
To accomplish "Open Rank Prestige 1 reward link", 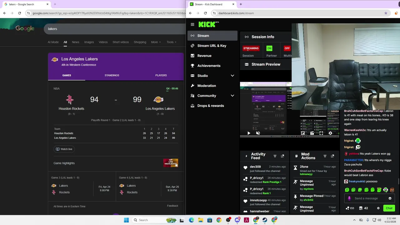I will coord(272,182).
